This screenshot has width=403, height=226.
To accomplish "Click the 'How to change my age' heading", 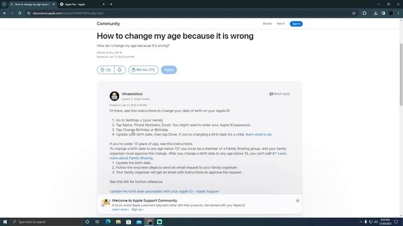I will coord(175,36).
